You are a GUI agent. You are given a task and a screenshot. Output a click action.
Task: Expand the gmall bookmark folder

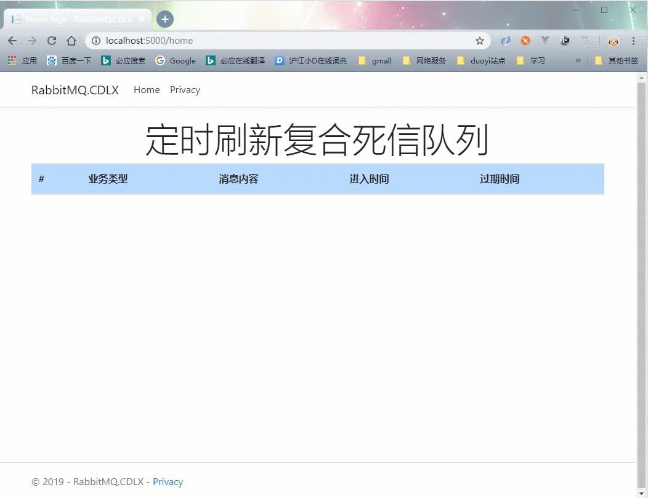(x=375, y=61)
